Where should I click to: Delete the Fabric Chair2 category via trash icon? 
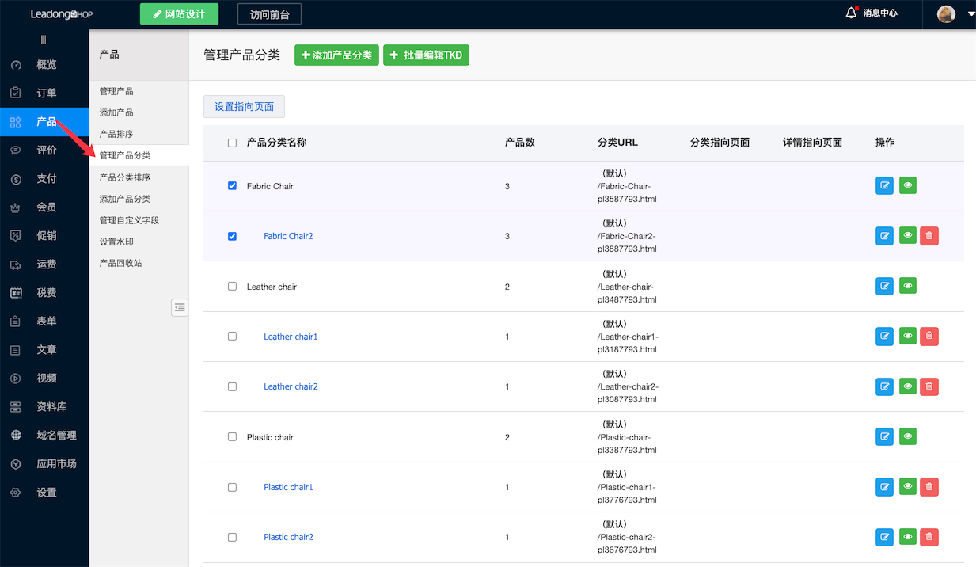click(929, 235)
